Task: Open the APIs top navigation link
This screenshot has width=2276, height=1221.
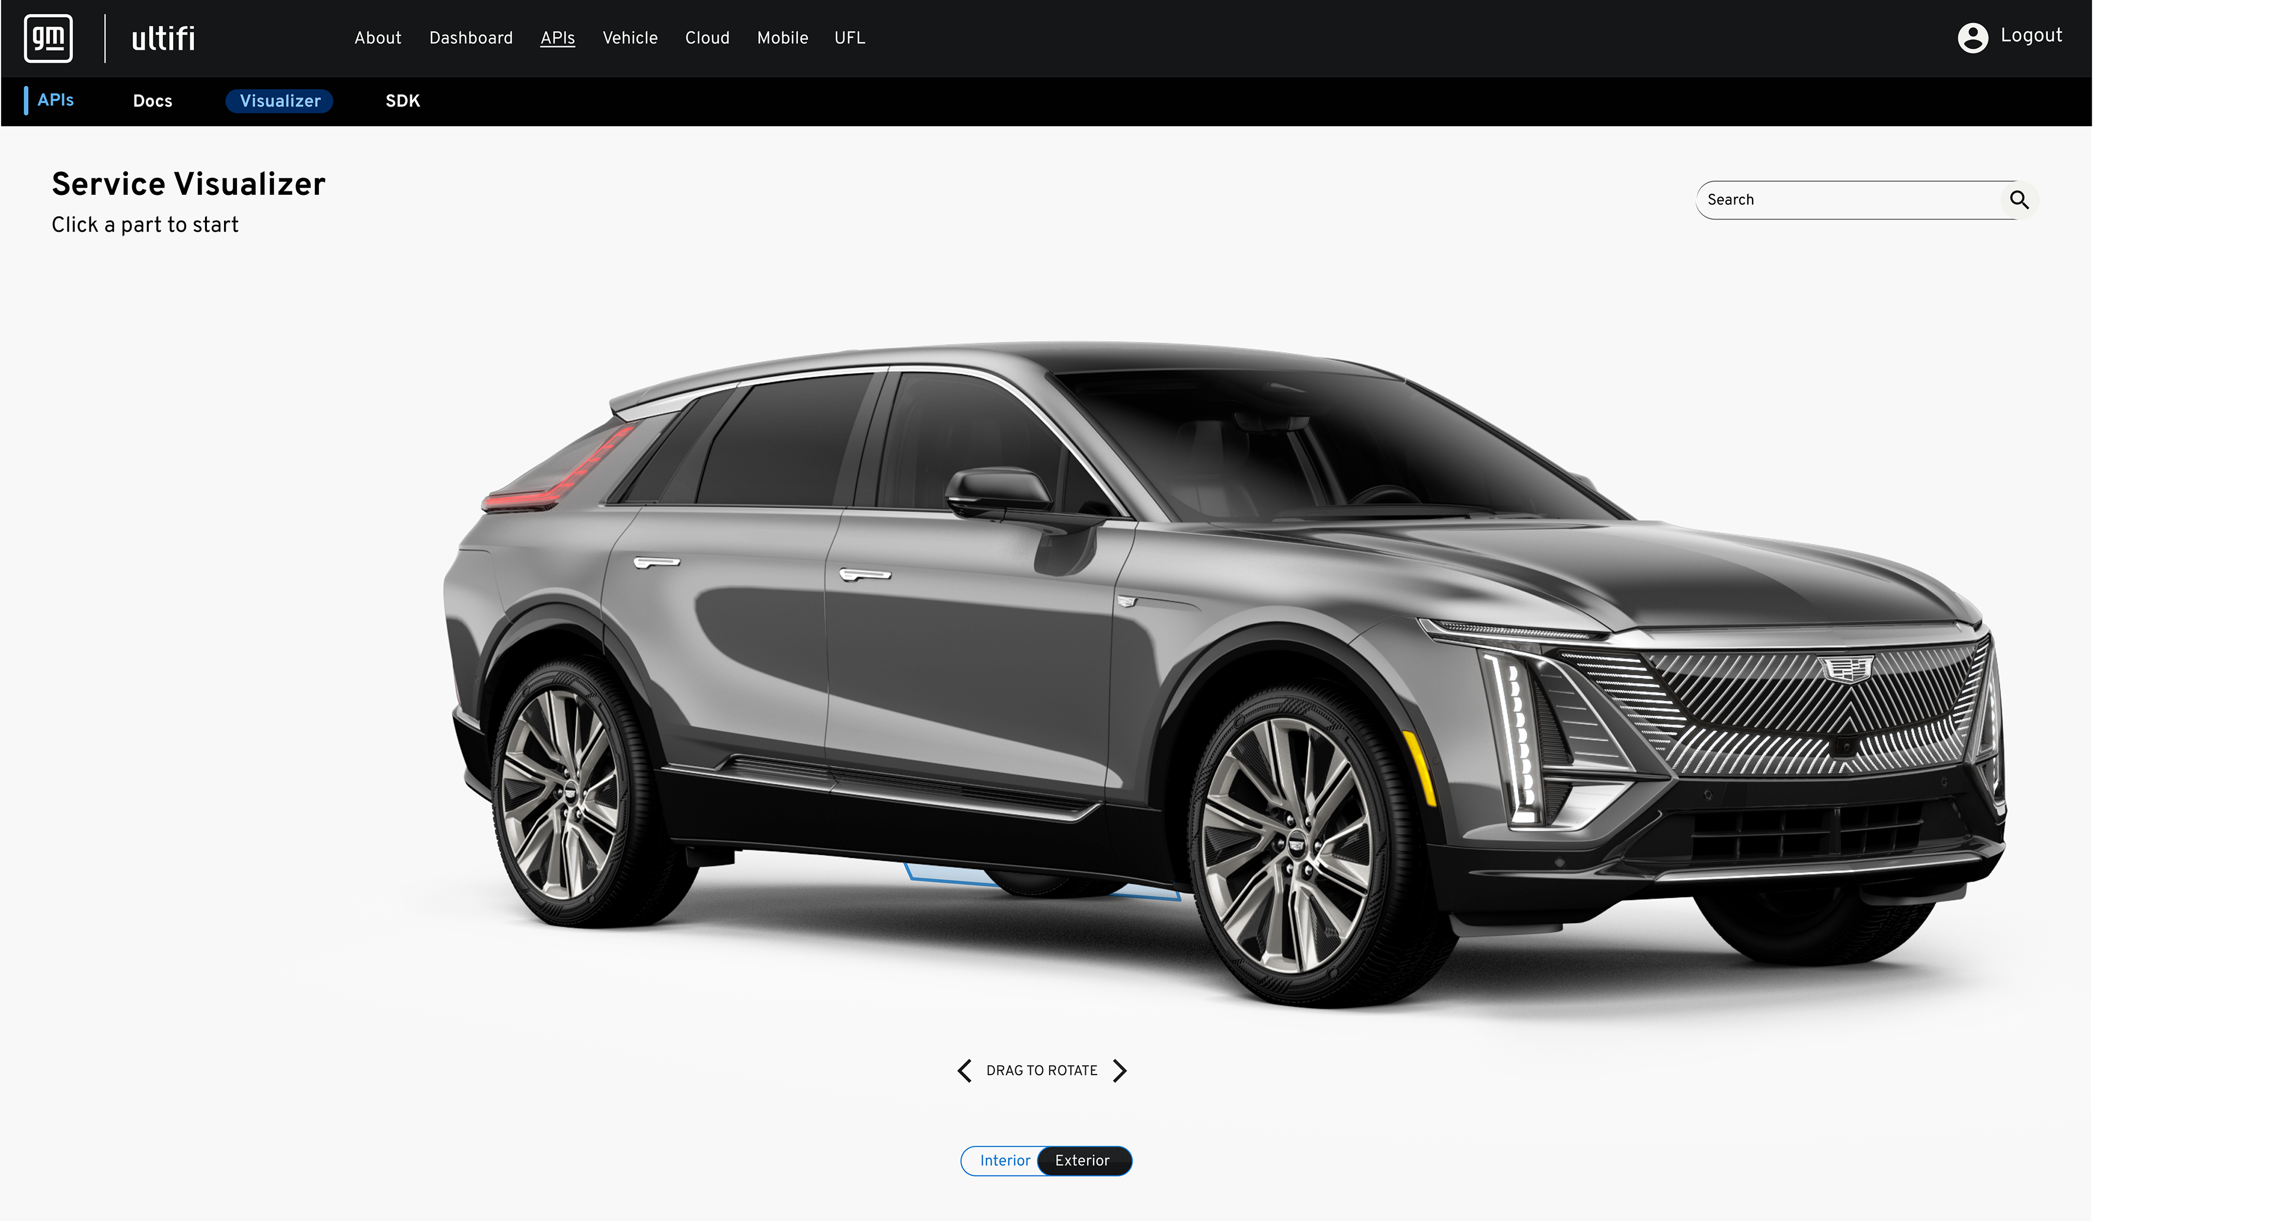Action: (558, 38)
